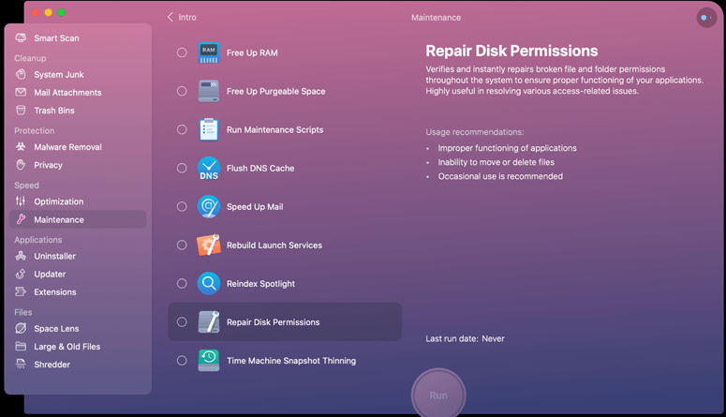Open the assistant dots button at top right
The height and width of the screenshot is (417, 726).
(705, 18)
